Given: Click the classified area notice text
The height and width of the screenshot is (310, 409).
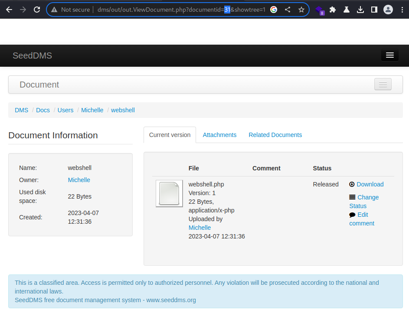Looking at the screenshot, I should (196, 287).
